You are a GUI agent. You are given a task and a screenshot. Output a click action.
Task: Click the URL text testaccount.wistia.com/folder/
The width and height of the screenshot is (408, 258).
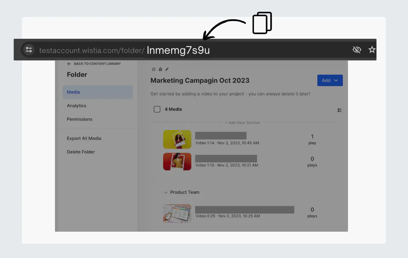91,50
